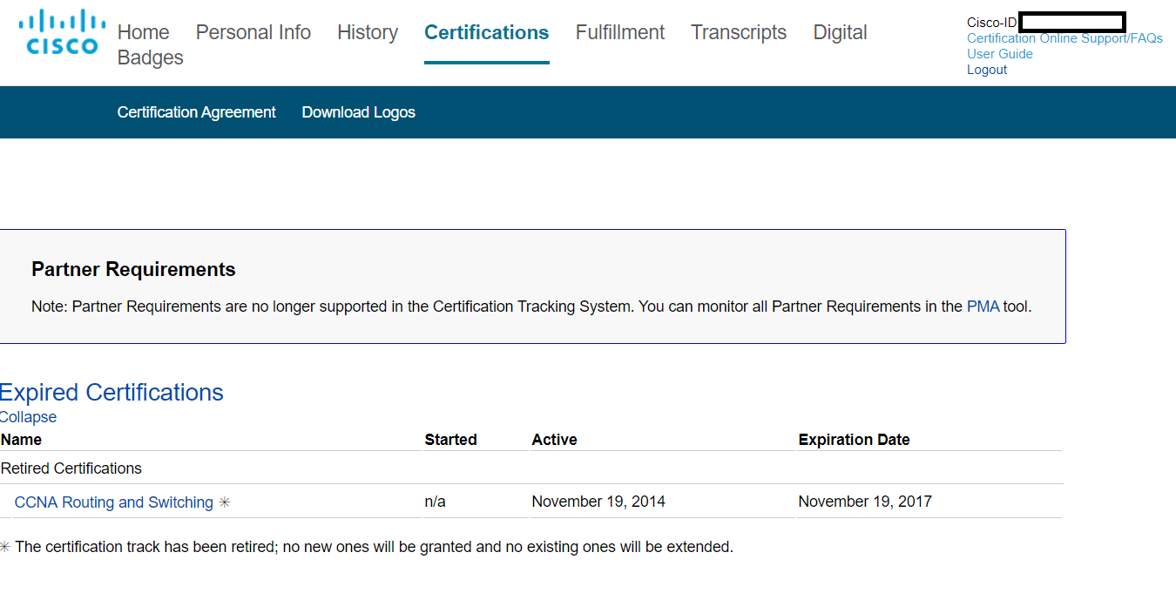
Task: Click the retired certification track footnote
Action: coord(367,548)
